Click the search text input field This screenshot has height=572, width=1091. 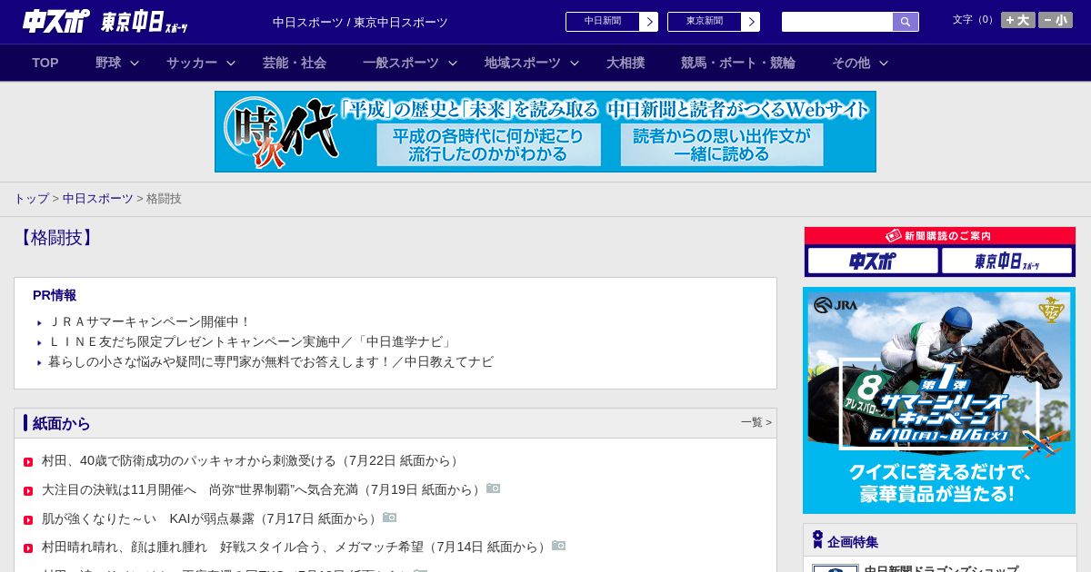[x=837, y=22]
